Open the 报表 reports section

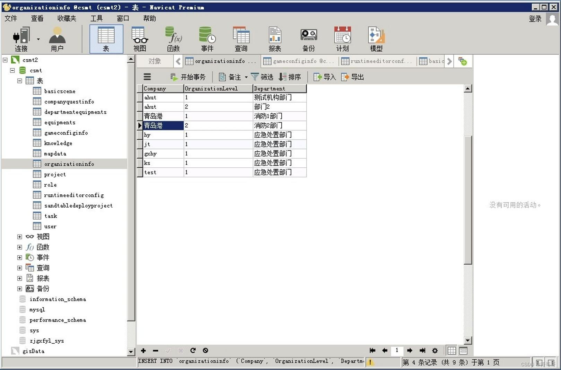click(x=275, y=39)
